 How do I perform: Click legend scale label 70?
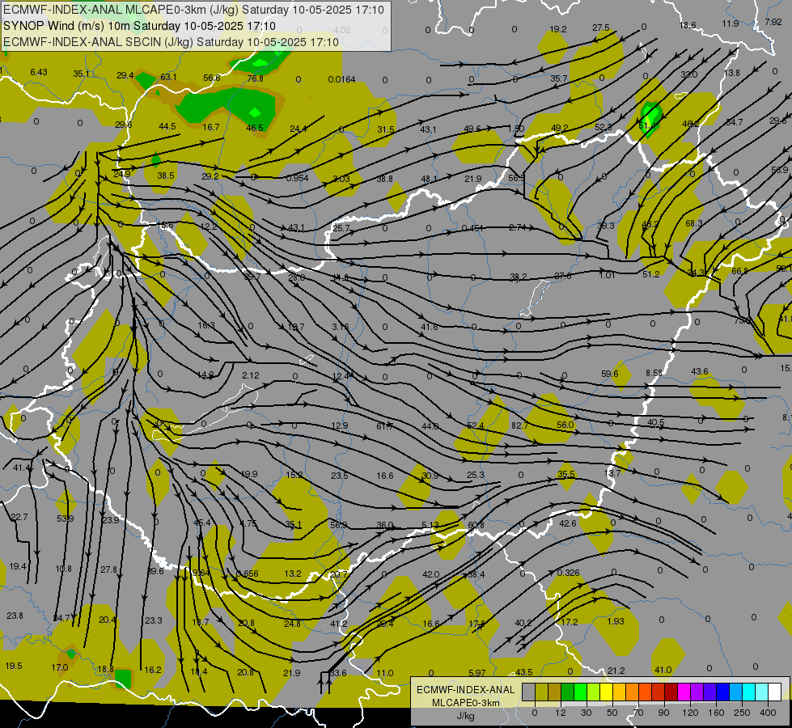[x=638, y=713]
